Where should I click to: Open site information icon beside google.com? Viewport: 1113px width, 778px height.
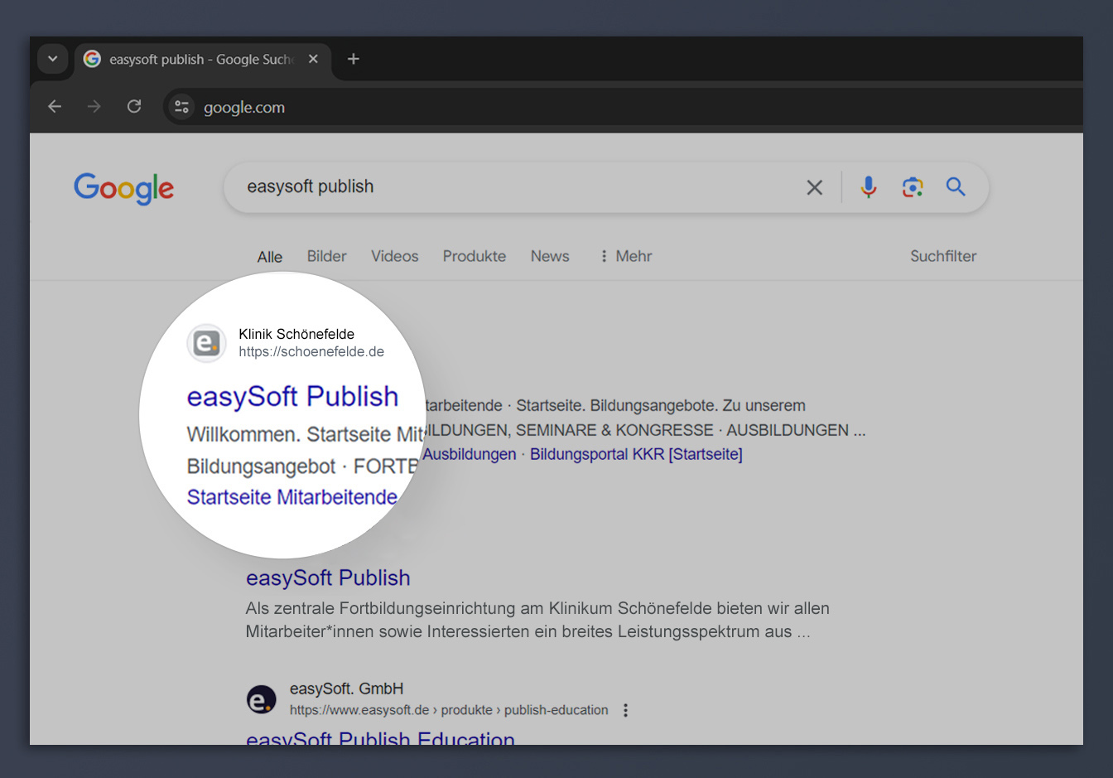pyautogui.click(x=182, y=107)
